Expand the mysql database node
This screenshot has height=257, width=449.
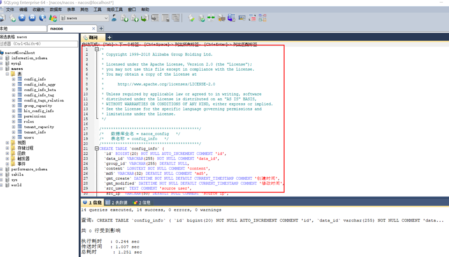pyautogui.click(x=1, y=63)
